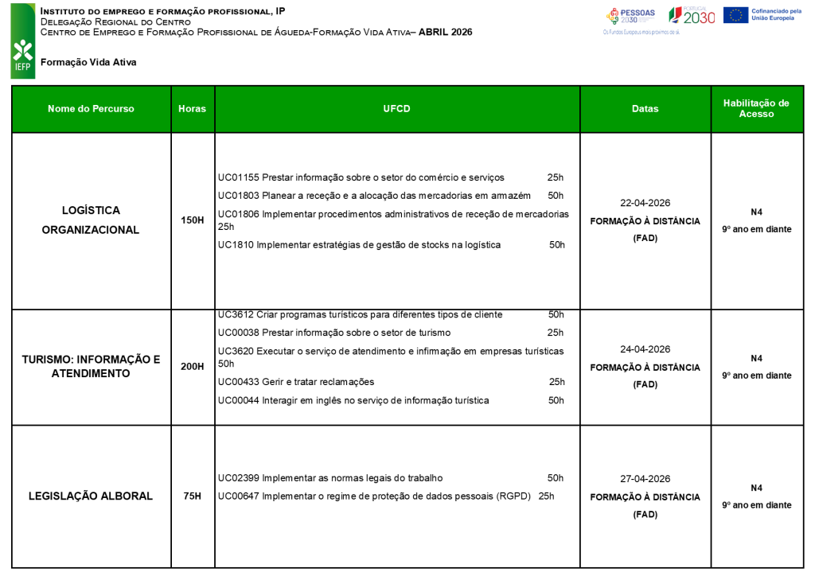Viewport: 815px width, 576px height.
Task: Click the Legislação Alboral course name
Action: [91, 496]
